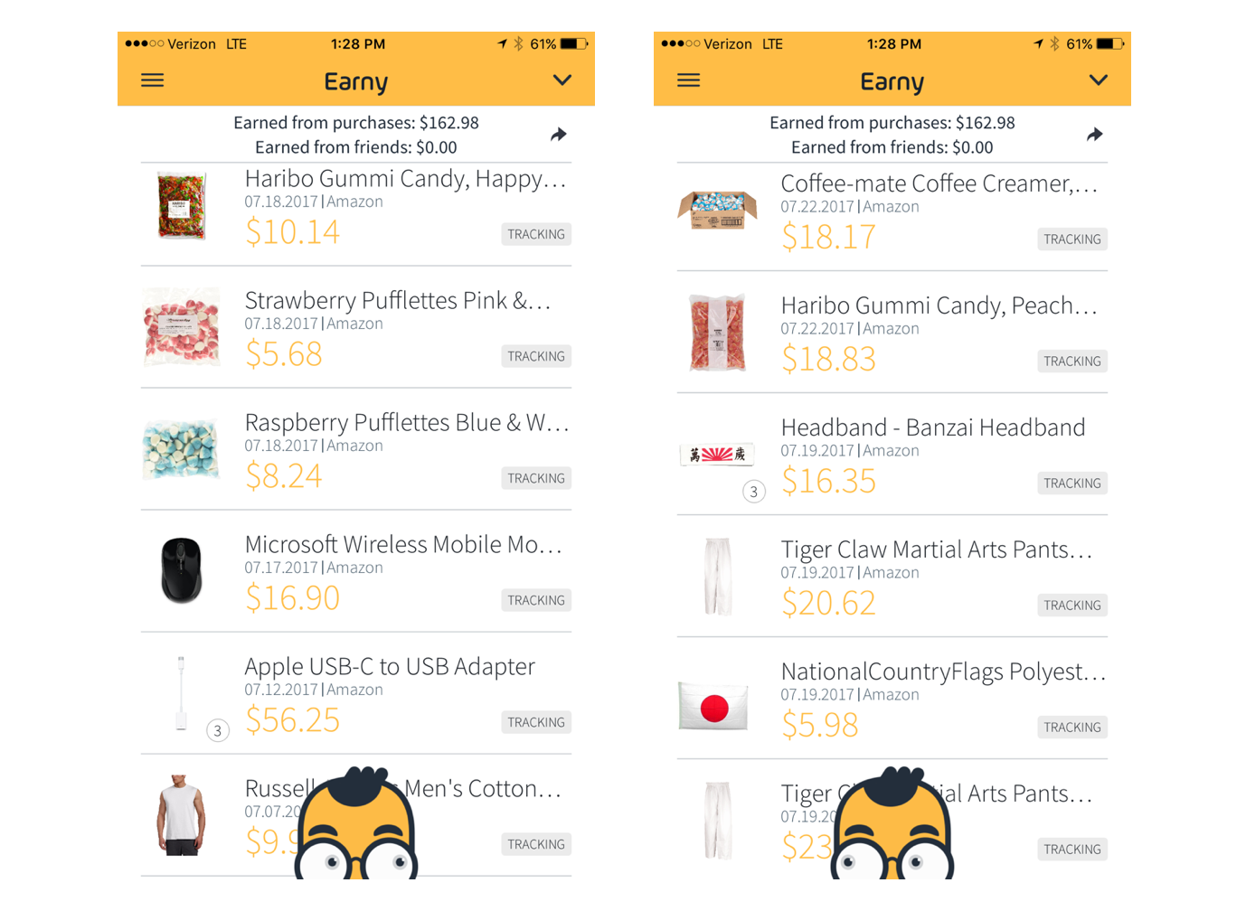Tap Earny mascot face on left screen
1246x911 pixels.
point(358,824)
